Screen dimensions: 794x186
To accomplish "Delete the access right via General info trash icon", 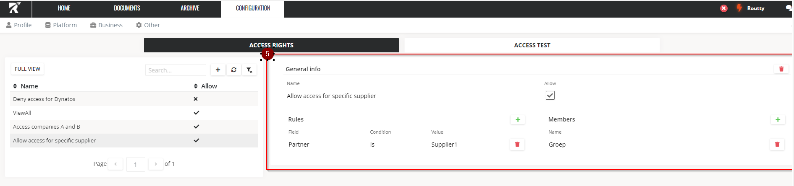I will pyautogui.click(x=781, y=69).
